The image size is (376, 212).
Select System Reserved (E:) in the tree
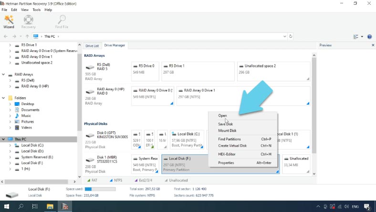pyautogui.click(x=37, y=157)
